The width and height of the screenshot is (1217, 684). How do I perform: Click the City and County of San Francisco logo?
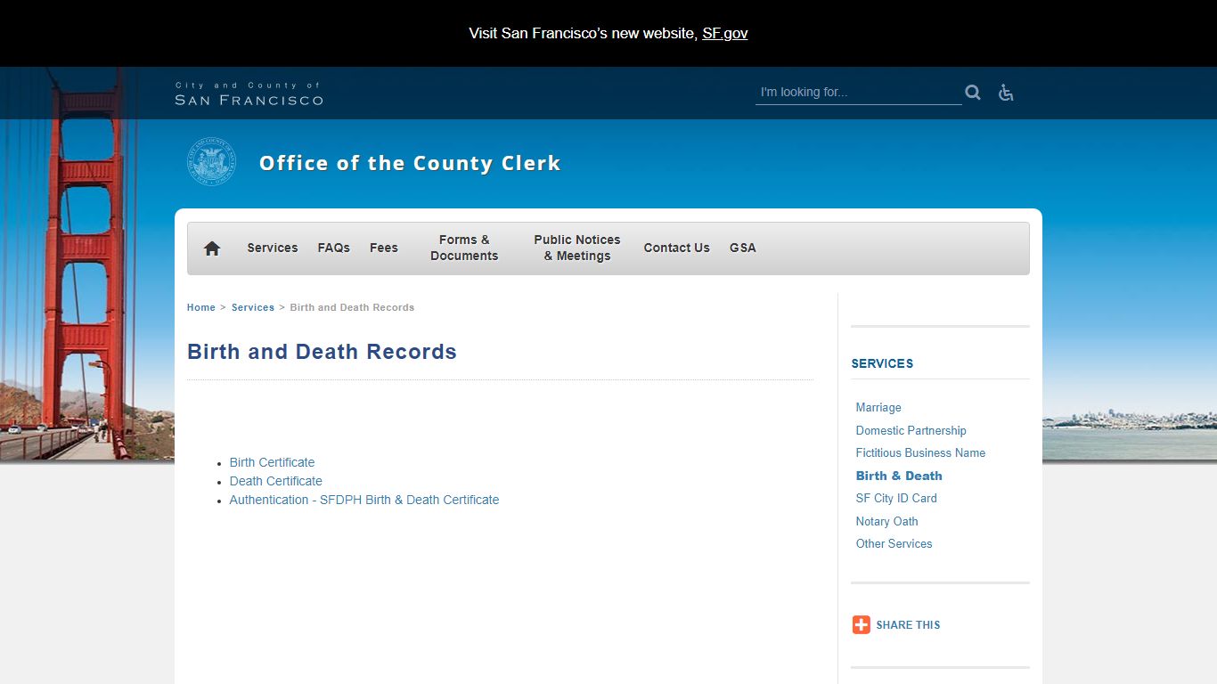pos(249,94)
